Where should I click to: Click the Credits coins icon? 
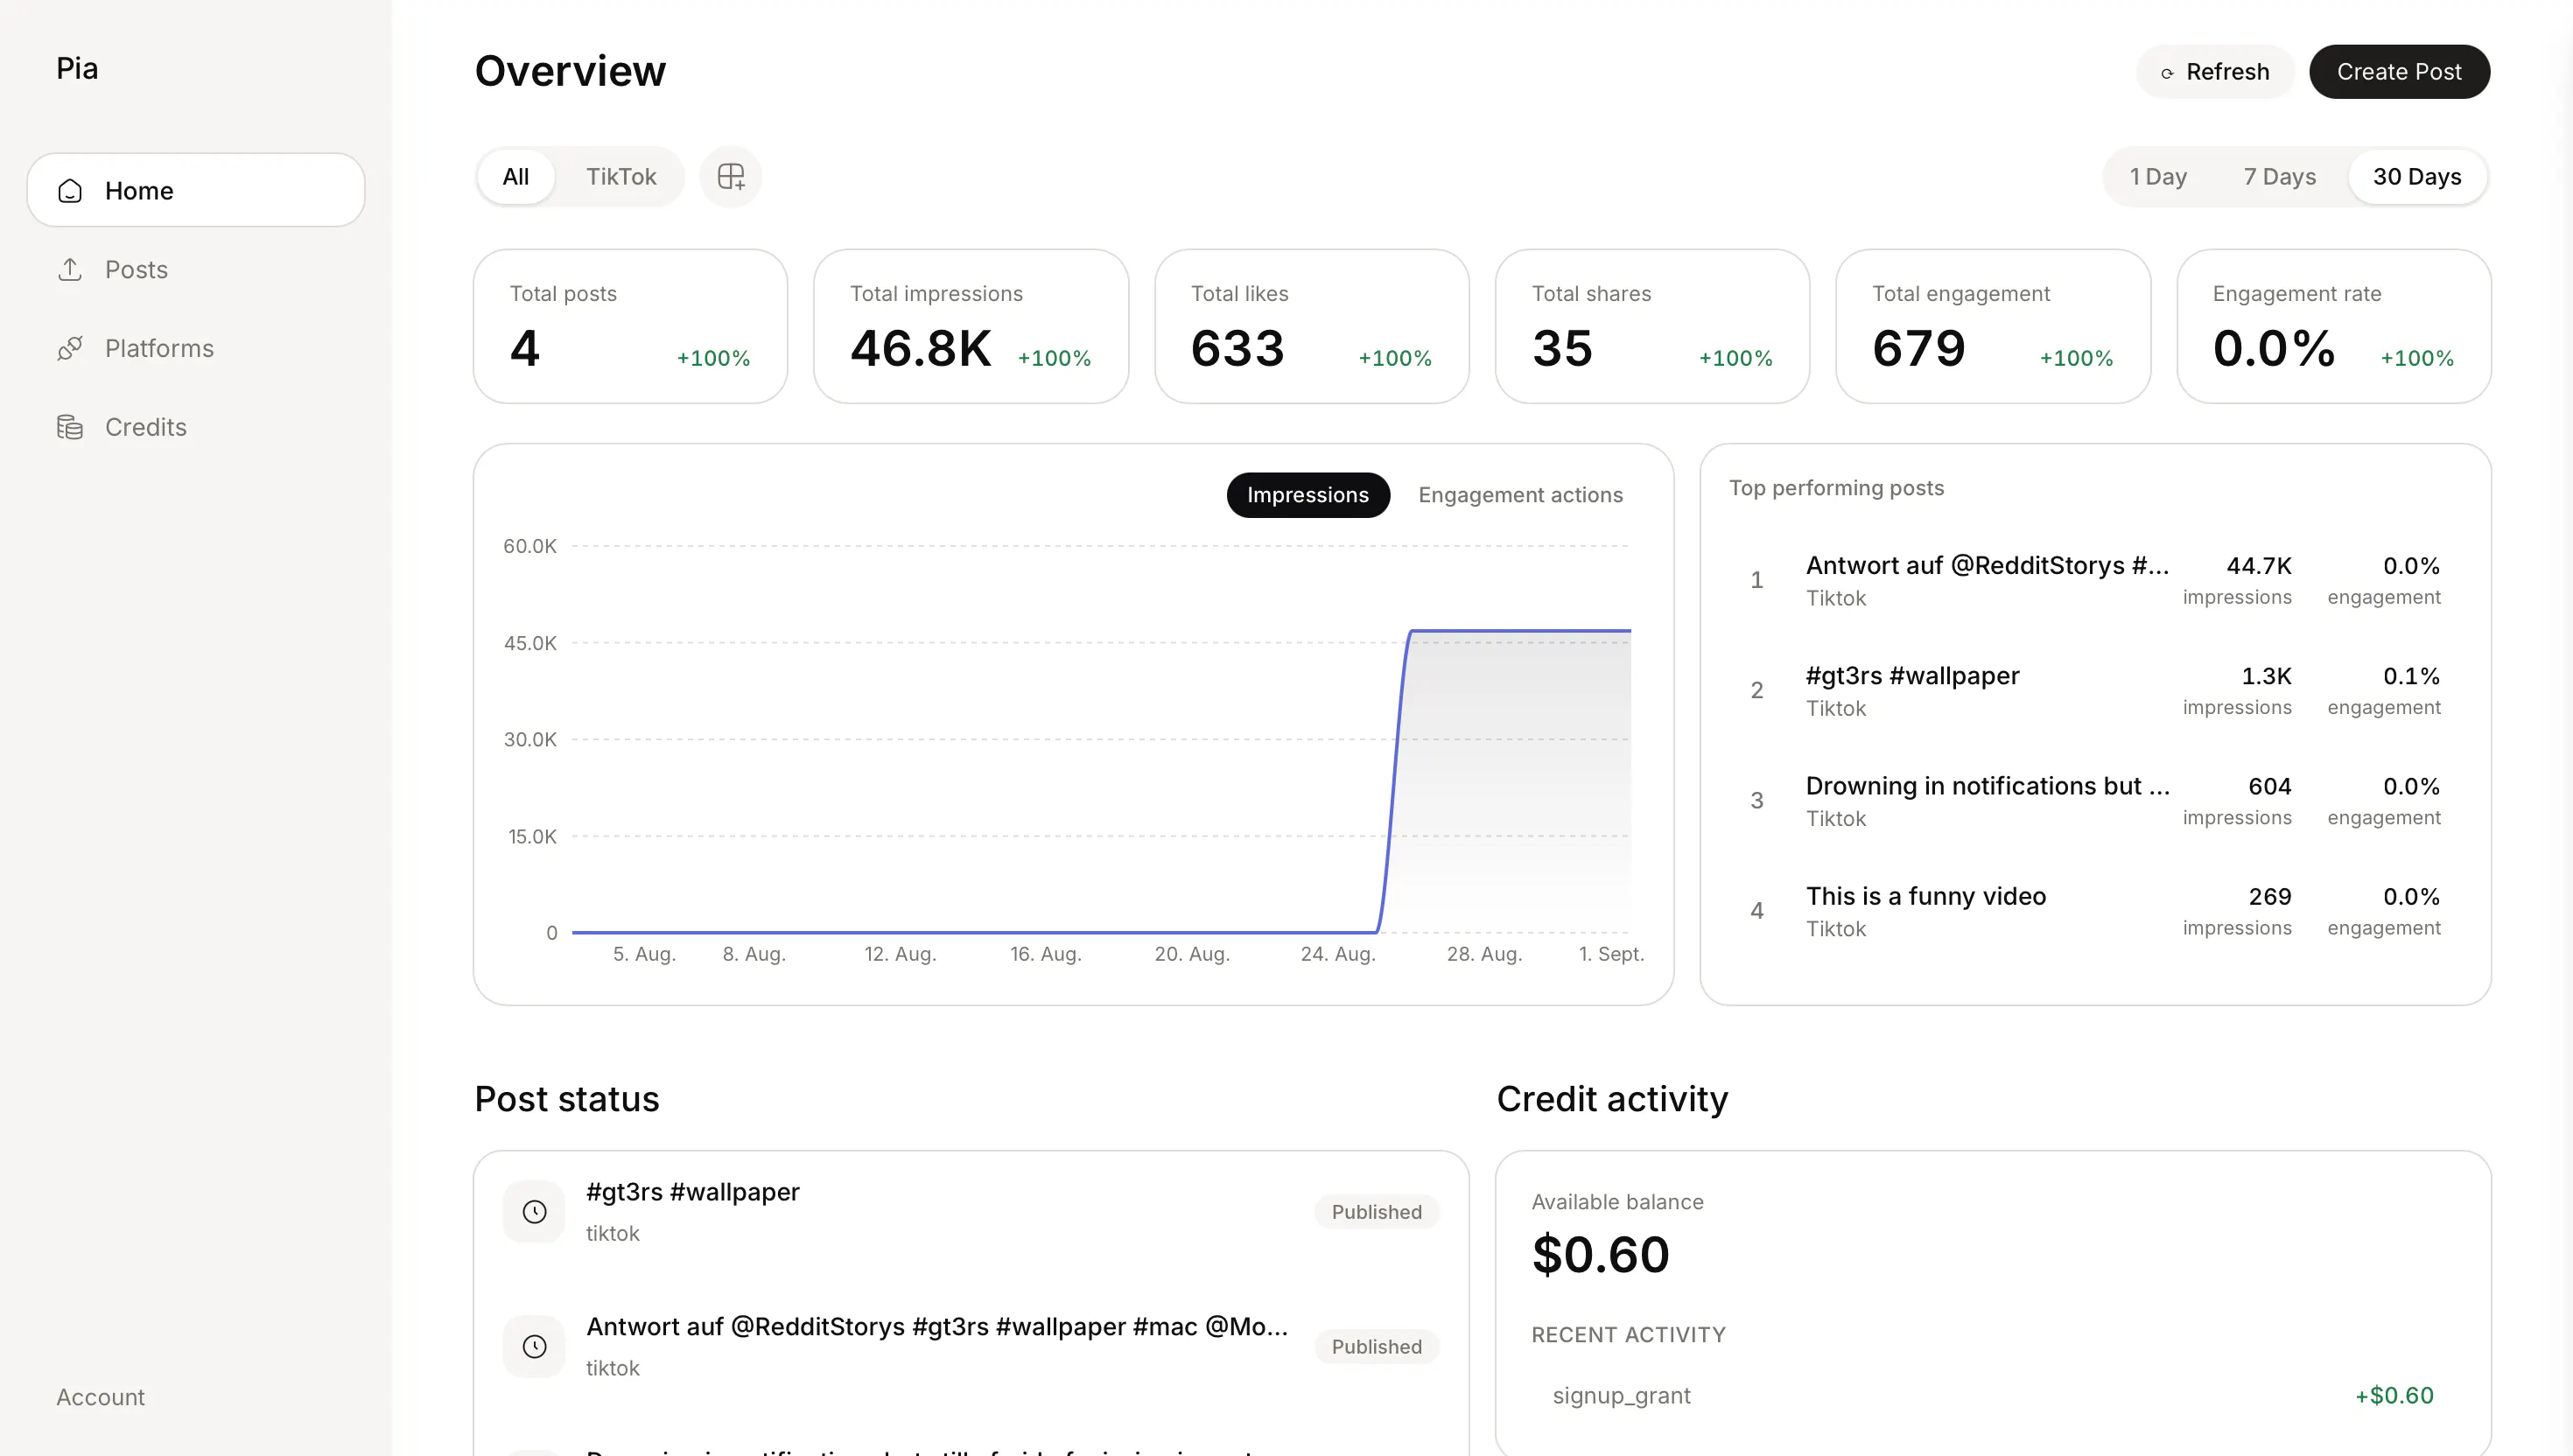click(x=70, y=427)
